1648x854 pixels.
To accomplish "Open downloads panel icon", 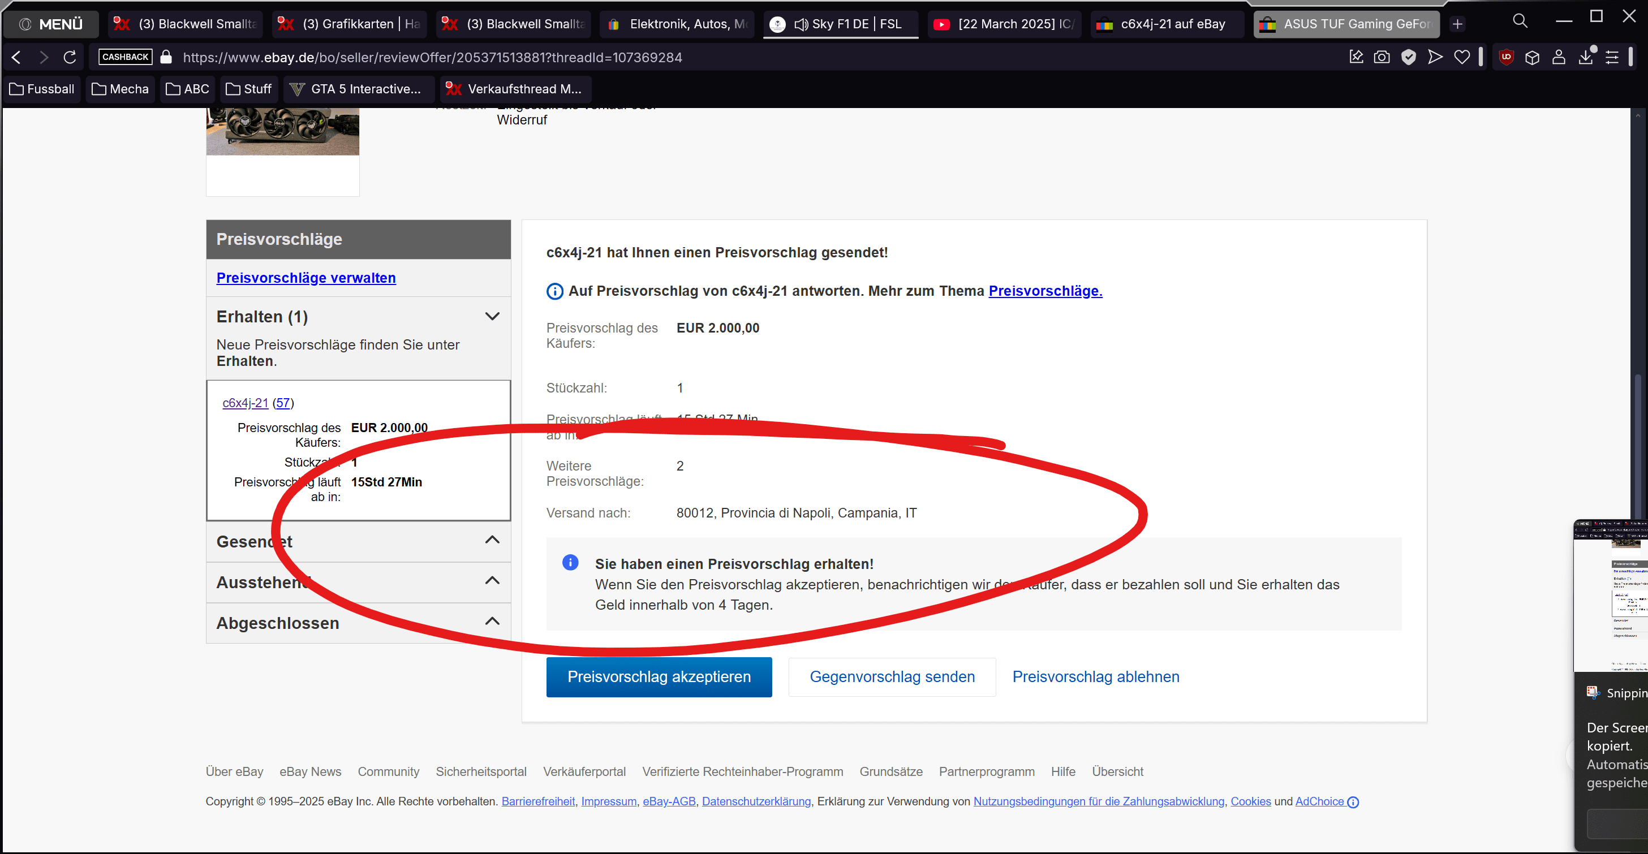I will (x=1586, y=58).
